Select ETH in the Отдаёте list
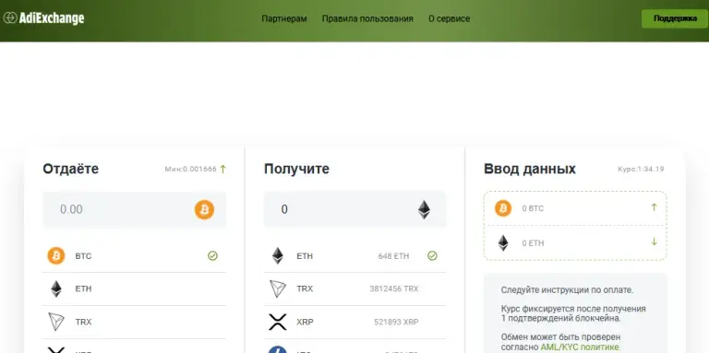Screen dimensions: 709x353 click(134, 288)
